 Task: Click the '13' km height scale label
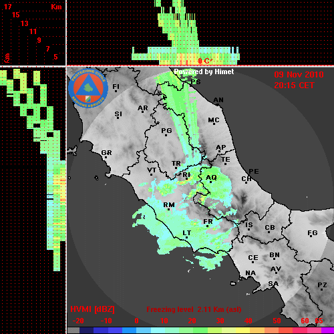25,23
